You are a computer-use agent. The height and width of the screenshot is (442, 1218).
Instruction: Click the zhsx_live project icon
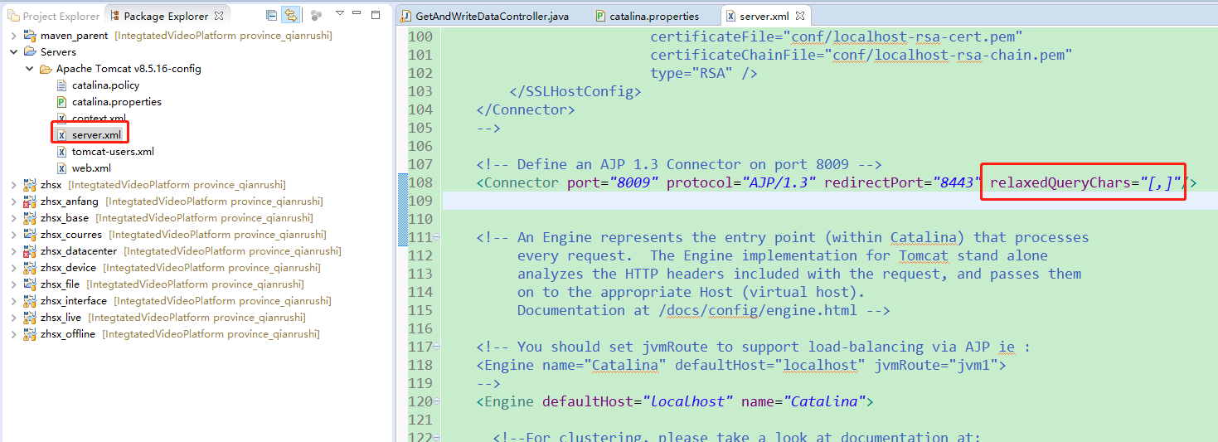(31, 317)
